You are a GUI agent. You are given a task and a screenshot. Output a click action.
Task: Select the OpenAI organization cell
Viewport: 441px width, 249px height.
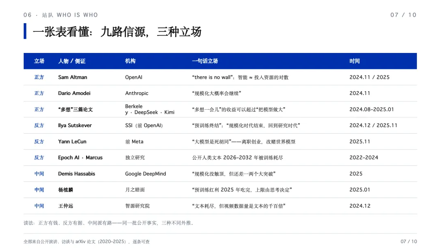click(x=134, y=77)
